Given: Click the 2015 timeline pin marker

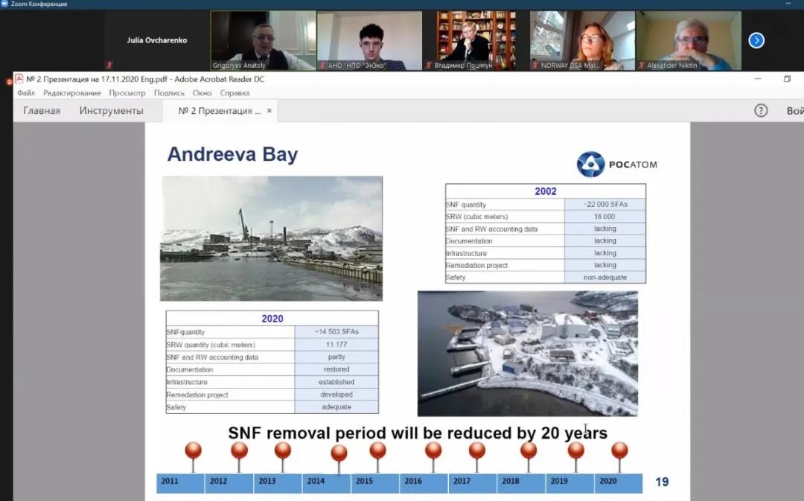Looking at the screenshot, I should [x=377, y=450].
